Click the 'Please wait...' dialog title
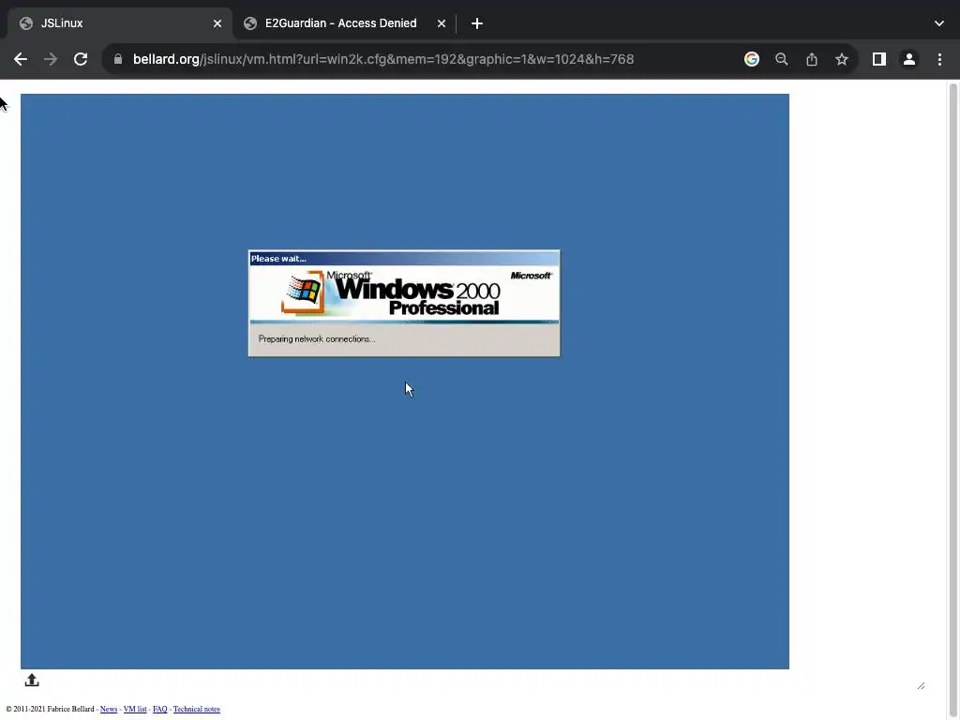 click(278, 259)
